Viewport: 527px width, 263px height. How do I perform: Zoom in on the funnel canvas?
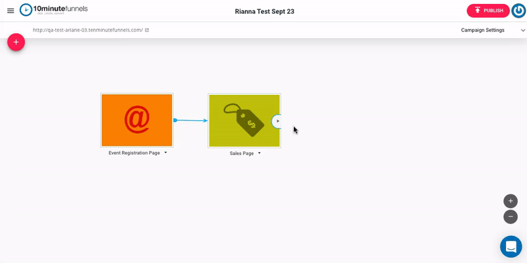[511, 201]
